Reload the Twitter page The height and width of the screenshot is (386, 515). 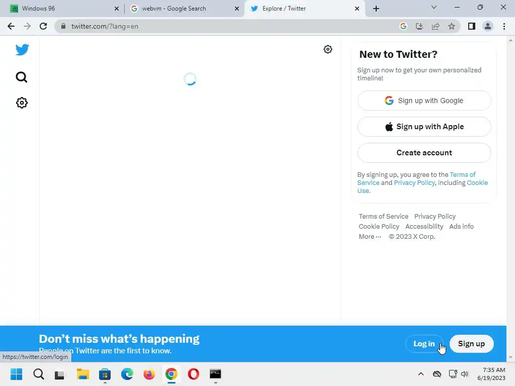43,26
